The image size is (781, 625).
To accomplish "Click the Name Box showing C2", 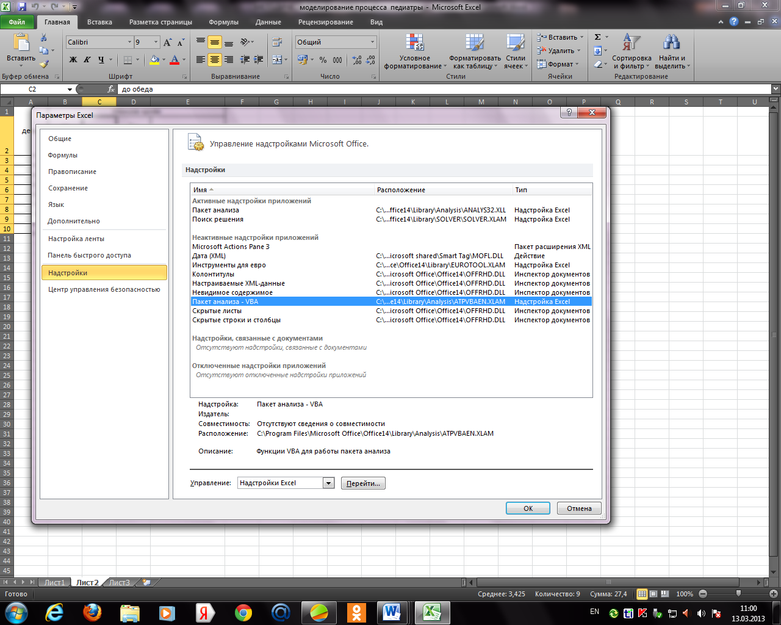I will [32, 89].
